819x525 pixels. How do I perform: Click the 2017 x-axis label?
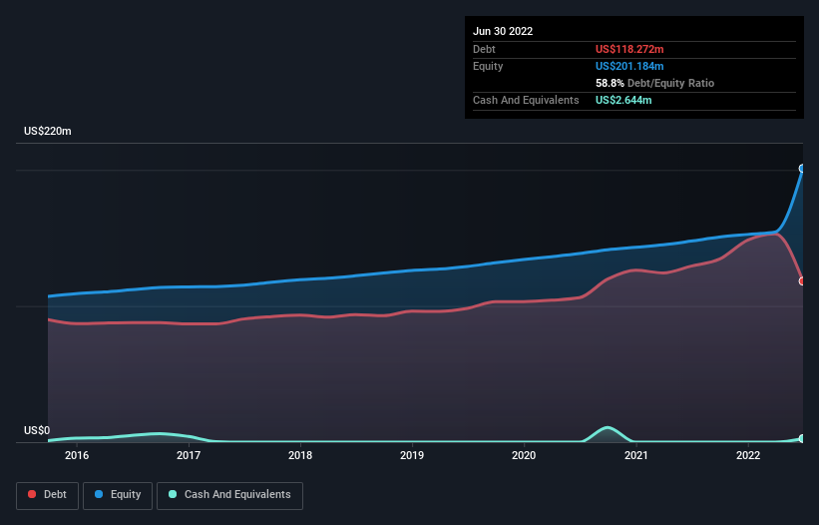tap(189, 455)
